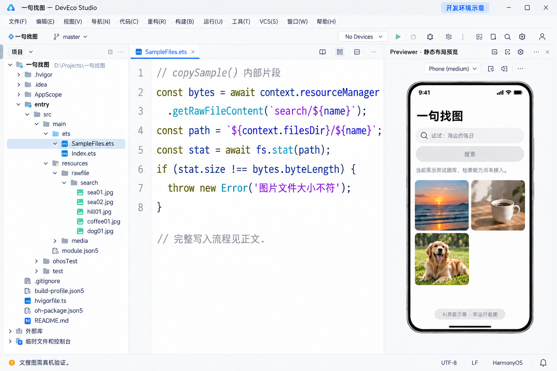Viewport: 557px width, 371px height.
Task: Click the puzzle-piece build icon in toolbar
Action: tap(430, 37)
